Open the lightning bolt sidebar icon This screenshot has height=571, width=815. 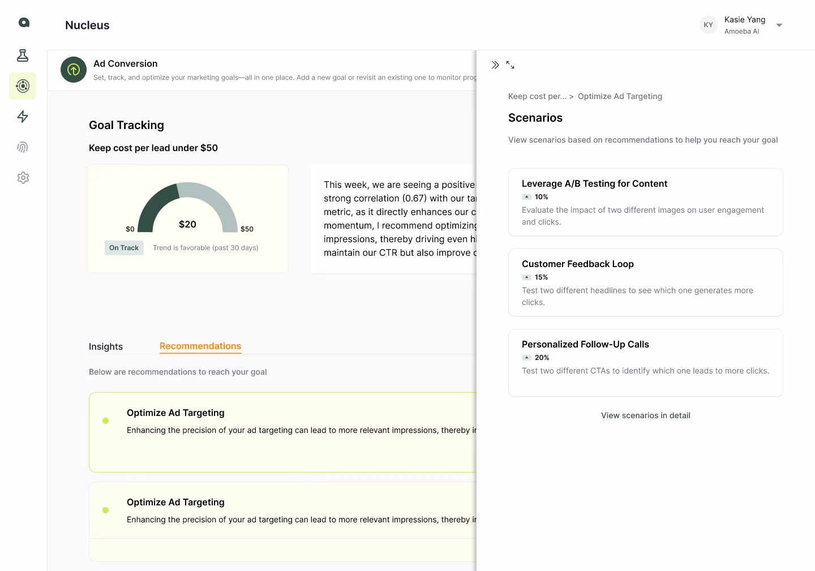pyautogui.click(x=23, y=117)
